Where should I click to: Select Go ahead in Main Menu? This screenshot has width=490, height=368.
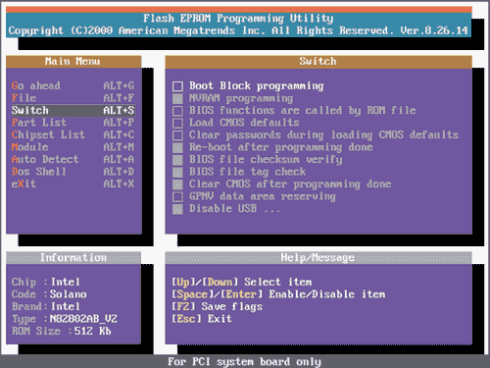coord(73,85)
